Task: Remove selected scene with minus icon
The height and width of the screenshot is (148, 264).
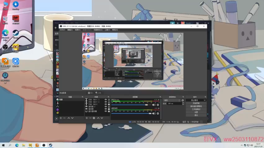Action: [64, 118]
